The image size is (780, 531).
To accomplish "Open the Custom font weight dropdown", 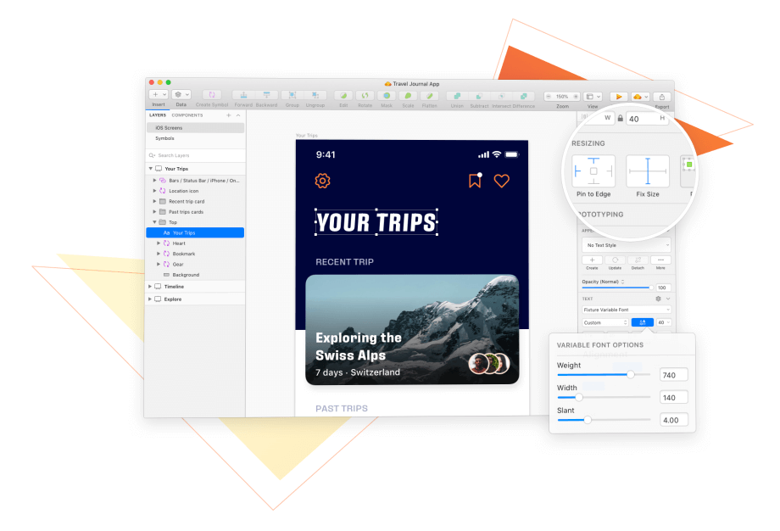I will [x=605, y=322].
